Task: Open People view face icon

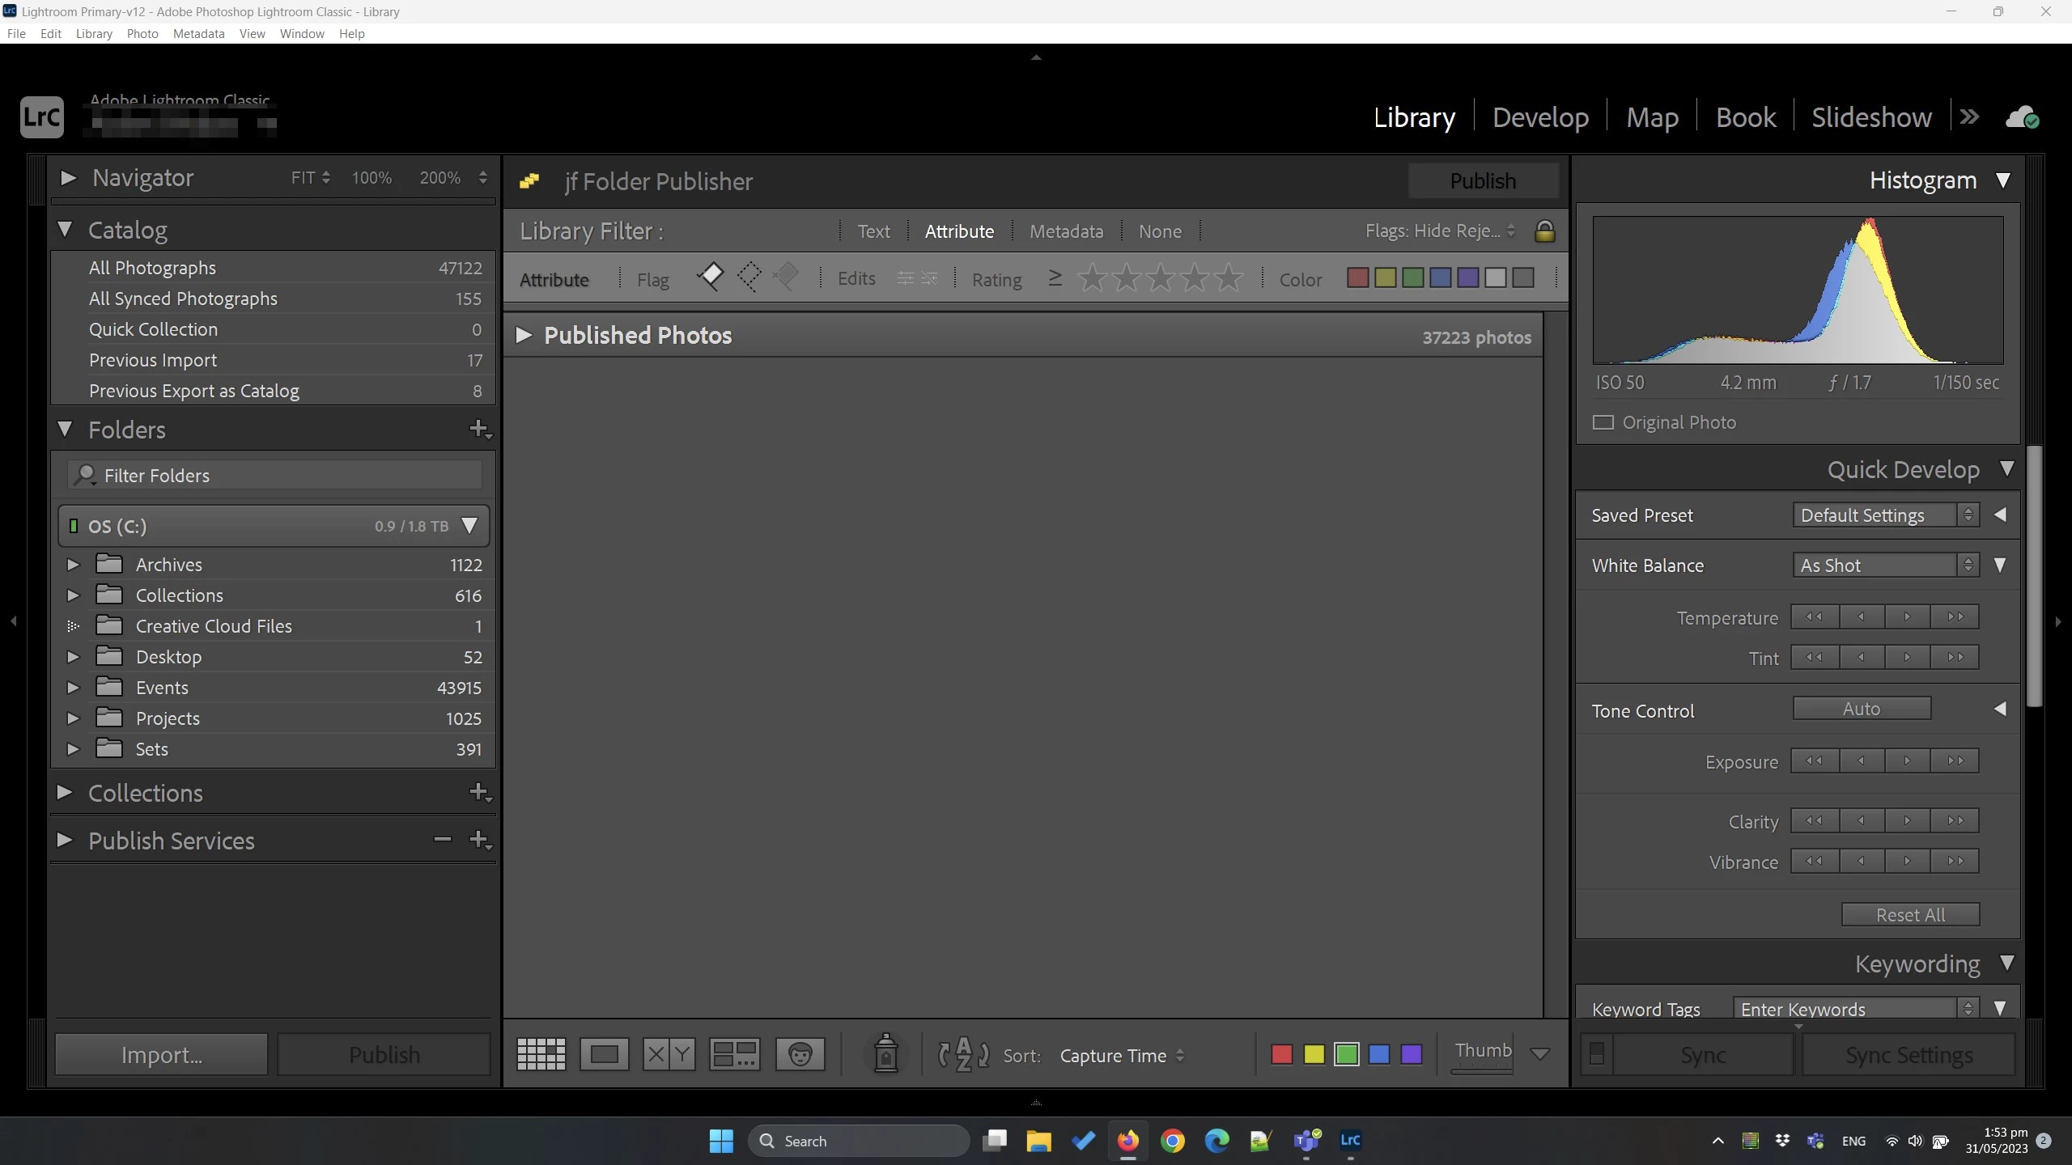Action: (x=800, y=1054)
